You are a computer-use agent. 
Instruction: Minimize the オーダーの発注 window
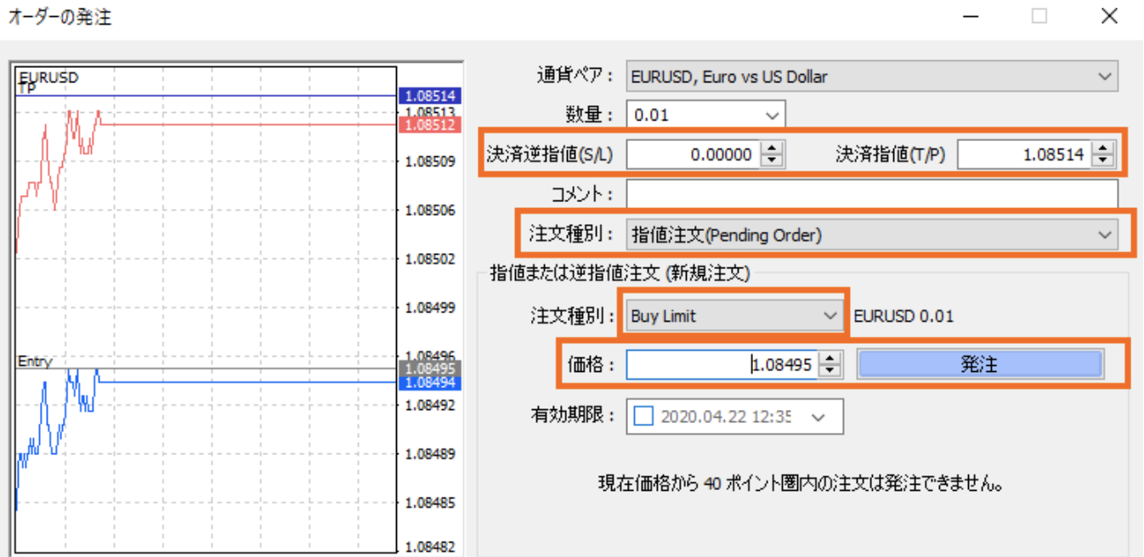coord(971,15)
